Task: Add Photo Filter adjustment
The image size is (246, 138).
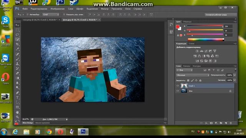Action: click(x=208, y=56)
